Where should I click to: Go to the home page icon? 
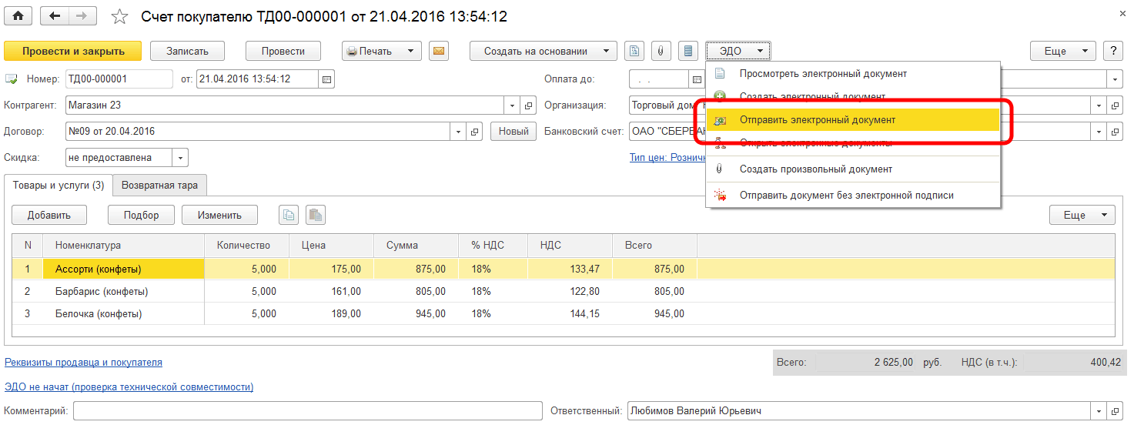pos(18,16)
